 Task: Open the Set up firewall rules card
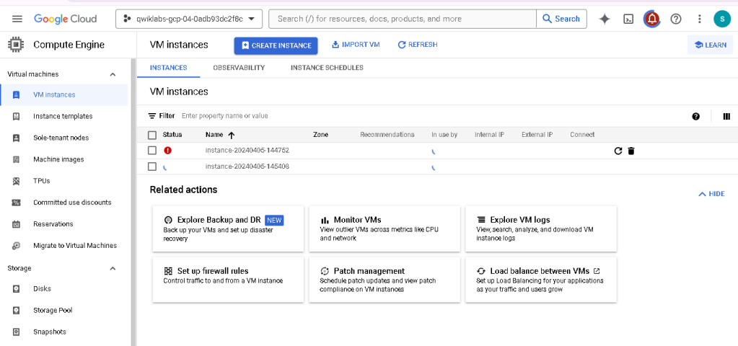tap(228, 280)
